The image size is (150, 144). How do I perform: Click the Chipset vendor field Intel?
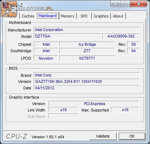point(46,44)
